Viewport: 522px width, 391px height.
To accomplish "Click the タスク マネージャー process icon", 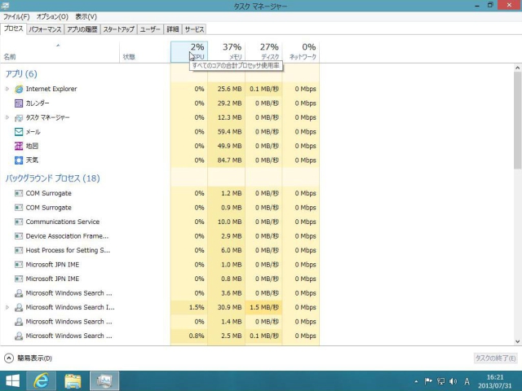I will [x=19, y=117].
